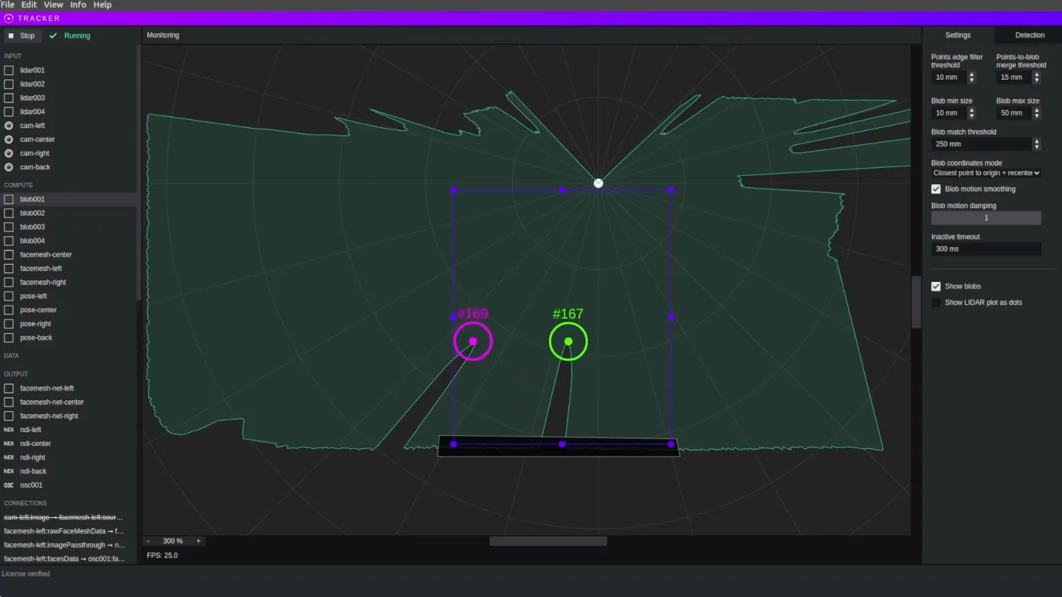Click the NDI icon for ndi-left
Screen dimensions: 1062x597
click(x=9, y=429)
